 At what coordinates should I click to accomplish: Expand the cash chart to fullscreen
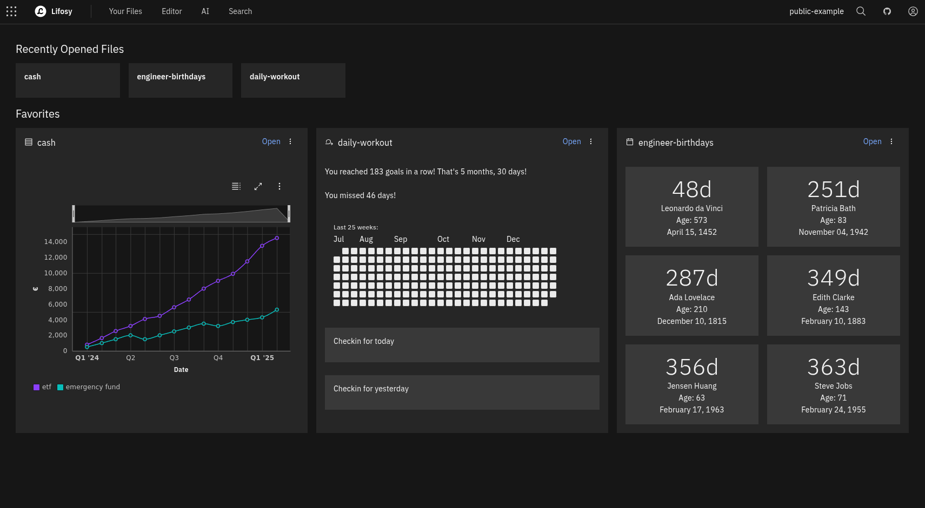[x=258, y=186]
